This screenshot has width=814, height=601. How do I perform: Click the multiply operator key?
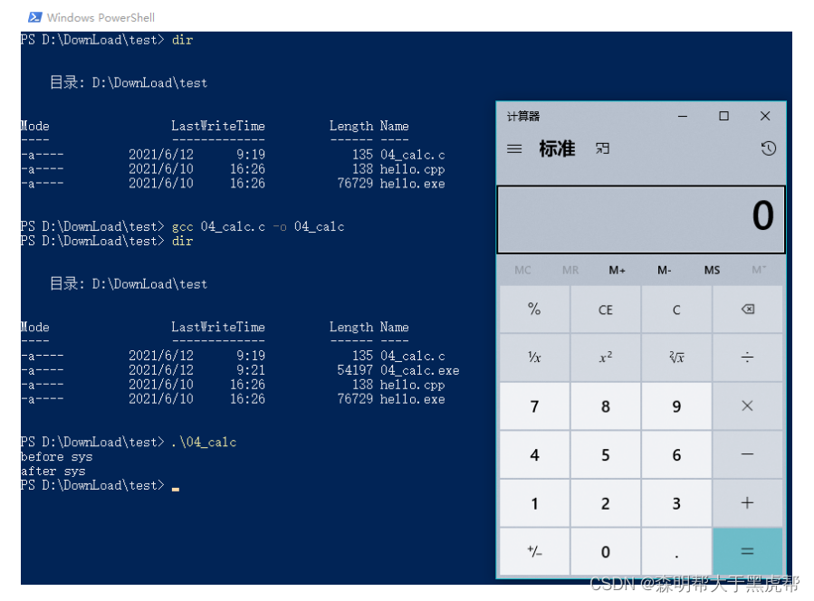click(748, 405)
